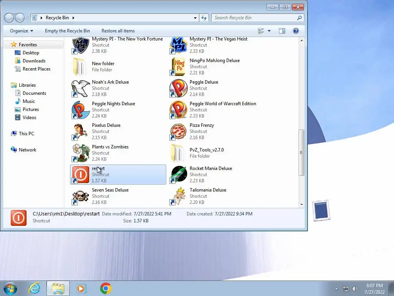The width and height of the screenshot is (394, 296).
Task: Click the taskbar clock showing 8:07 PM
Action: (374, 288)
